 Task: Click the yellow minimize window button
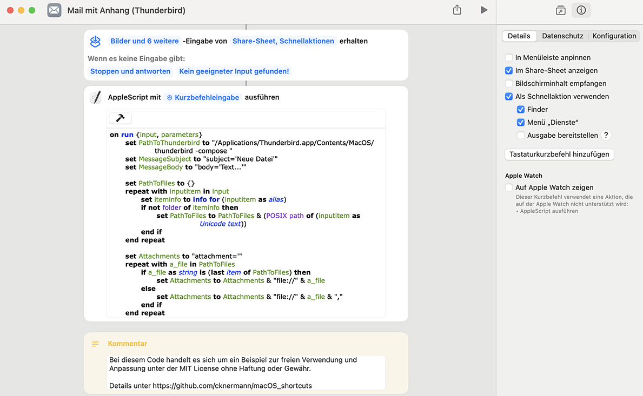pos(21,10)
